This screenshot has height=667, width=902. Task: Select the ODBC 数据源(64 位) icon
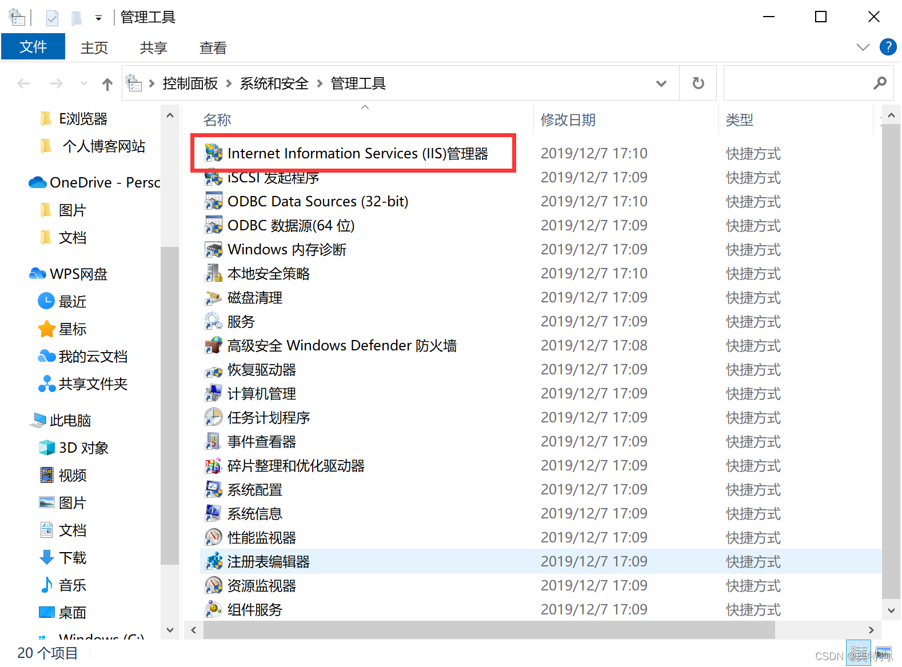(x=214, y=226)
